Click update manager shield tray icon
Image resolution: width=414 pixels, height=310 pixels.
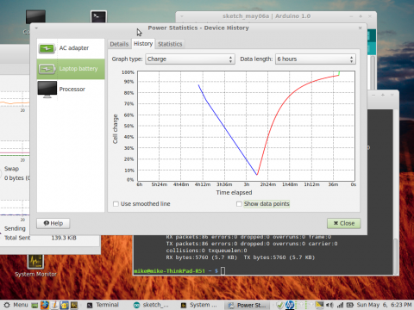[279, 305]
